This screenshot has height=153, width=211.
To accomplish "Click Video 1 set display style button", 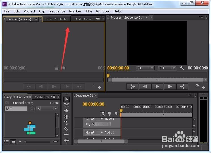I will tap(88, 124).
